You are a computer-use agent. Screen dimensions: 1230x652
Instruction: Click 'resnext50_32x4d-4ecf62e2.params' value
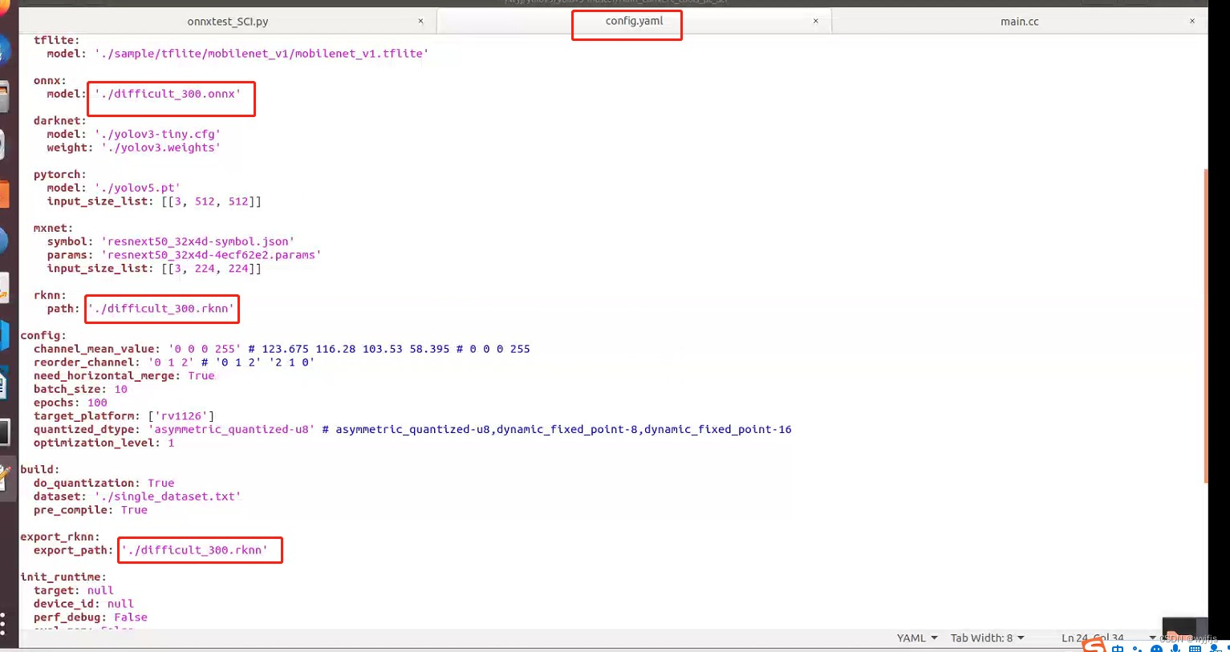pyautogui.click(x=211, y=255)
